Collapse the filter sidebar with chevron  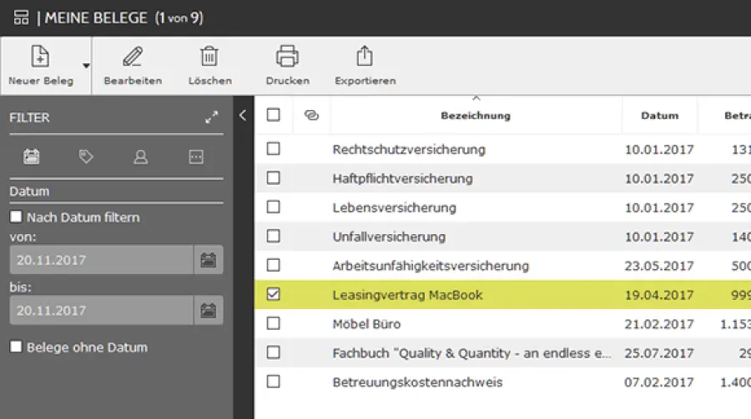pyautogui.click(x=243, y=116)
